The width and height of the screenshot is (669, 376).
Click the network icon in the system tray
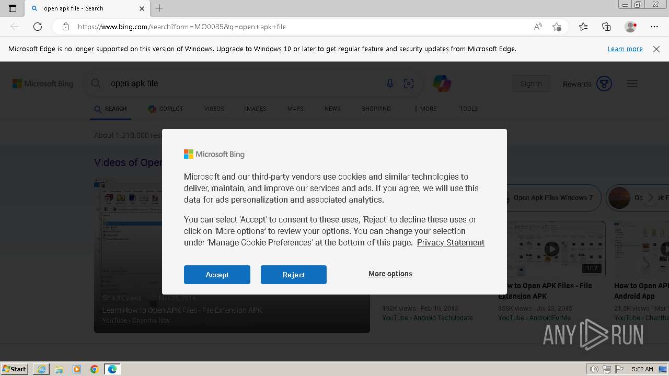click(607, 369)
